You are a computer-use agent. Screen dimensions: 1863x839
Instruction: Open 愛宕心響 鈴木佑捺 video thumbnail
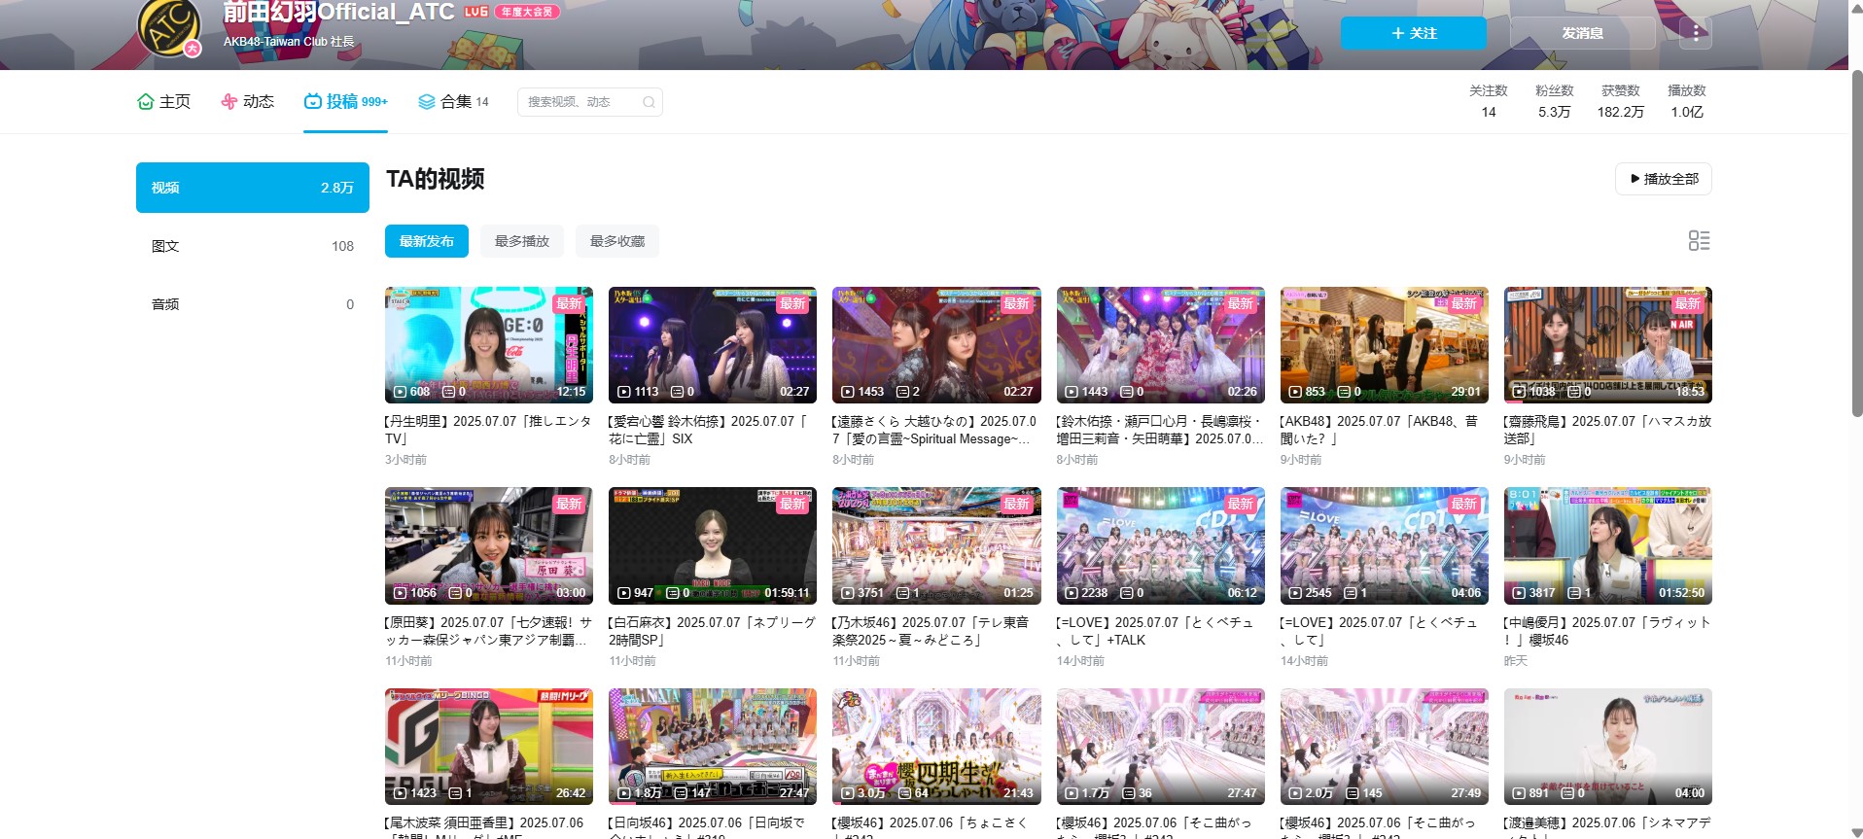click(x=713, y=345)
